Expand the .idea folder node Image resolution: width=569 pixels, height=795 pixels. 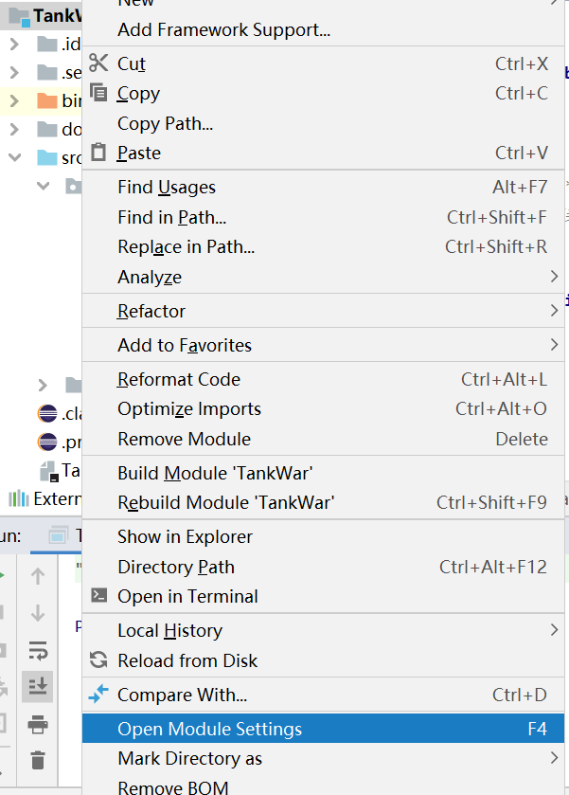pyautogui.click(x=15, y=45)
